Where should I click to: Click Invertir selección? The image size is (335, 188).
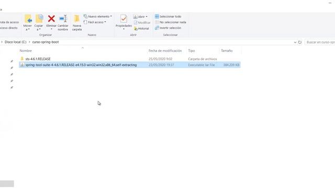pos(168,28)
